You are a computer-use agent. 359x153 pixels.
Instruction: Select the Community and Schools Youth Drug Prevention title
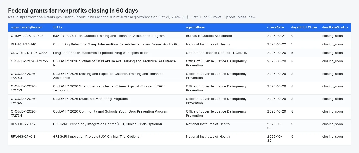pyautogui.click(x=111, y=111)
